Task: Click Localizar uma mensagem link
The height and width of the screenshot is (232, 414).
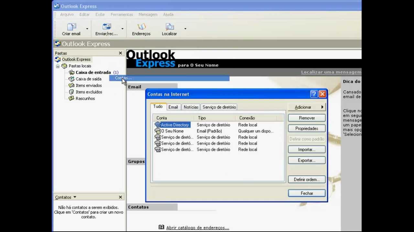Action: (331, 72)
